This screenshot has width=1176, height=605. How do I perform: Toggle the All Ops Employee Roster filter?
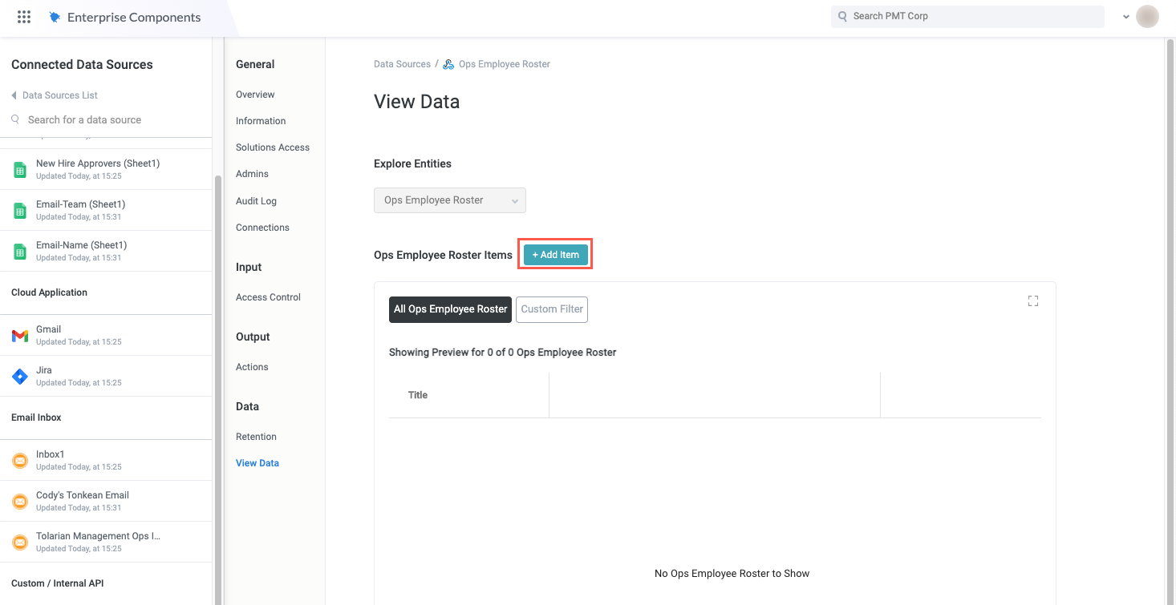(x=450, y=309)
